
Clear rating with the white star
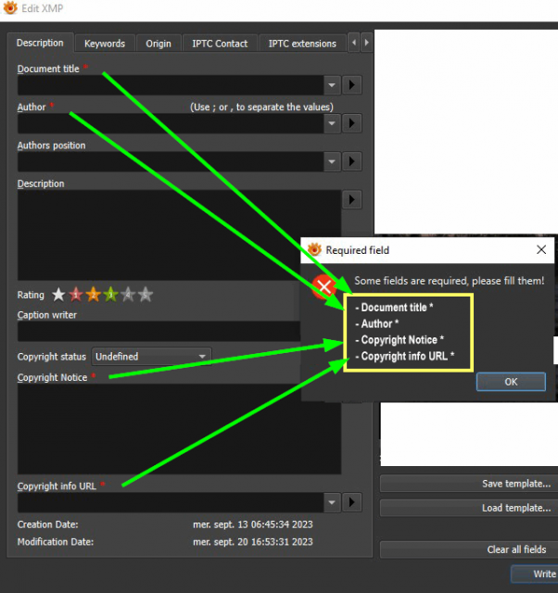pos(58,295)
